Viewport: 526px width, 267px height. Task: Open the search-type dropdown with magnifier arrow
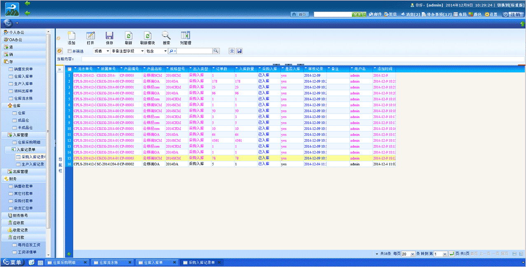tap(173, 51)
